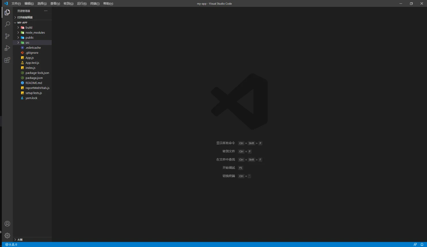Click the feedback icon in status bar

(415, 244)
